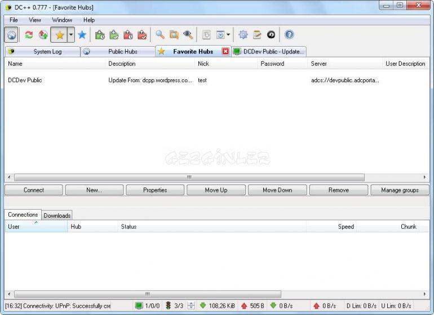Close the Favorite Hubs tab with red X
The image size is (434, 315).
[x=225, y=51]
